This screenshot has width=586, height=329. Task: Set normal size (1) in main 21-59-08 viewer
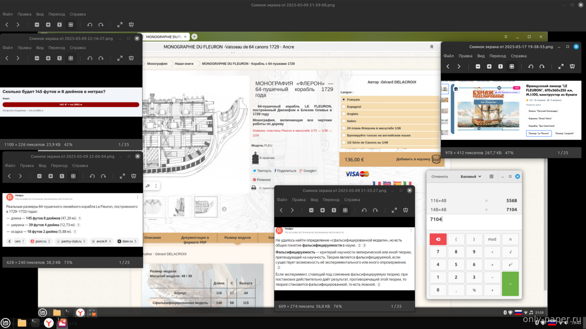tap(60, 25)
